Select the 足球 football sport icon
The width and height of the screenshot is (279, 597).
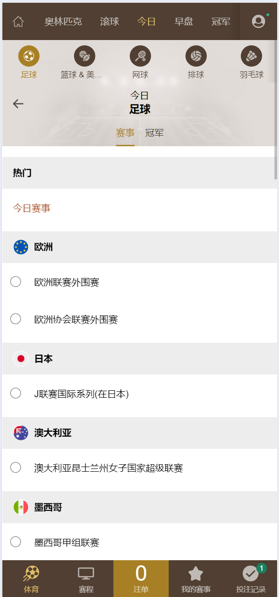click(x=29, y=56)
